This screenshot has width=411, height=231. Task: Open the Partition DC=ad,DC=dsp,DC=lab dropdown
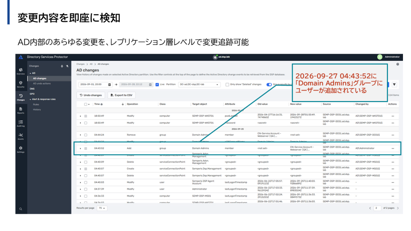[x=199, y=85]
